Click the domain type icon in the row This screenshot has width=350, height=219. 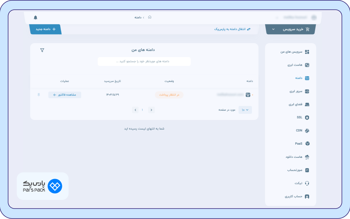pos(248,95)
